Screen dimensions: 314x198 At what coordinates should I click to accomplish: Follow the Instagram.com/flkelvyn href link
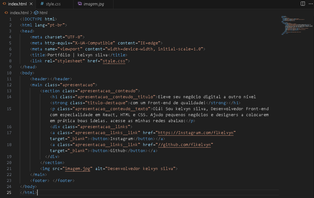click(196, 133)
